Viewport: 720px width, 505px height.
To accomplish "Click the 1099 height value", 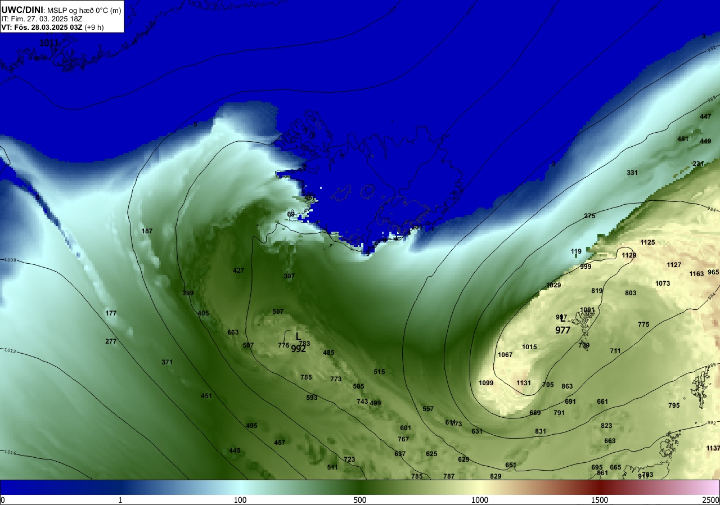I will (x=486, y=383).
